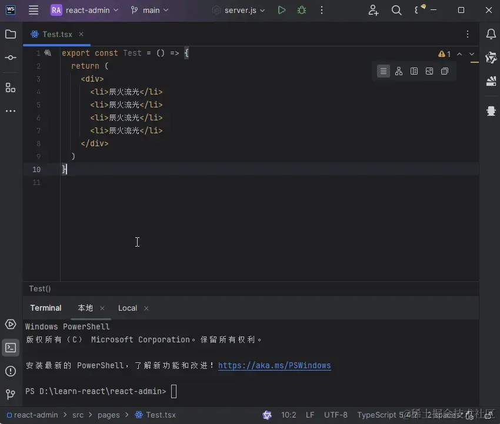This screenshot has width=500, height=424.
Task: Open the bottom right-sidebar plugin icon
Action: point(491,111)
